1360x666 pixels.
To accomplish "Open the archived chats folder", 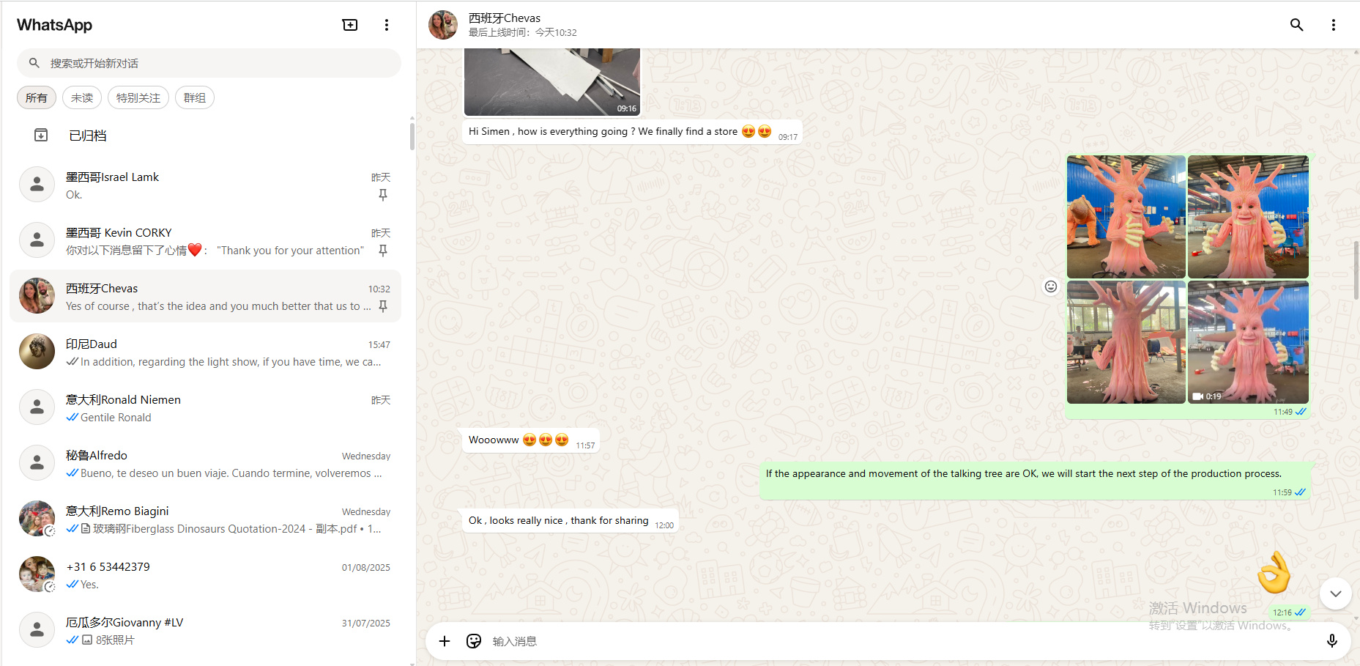I will pos(88,136).
